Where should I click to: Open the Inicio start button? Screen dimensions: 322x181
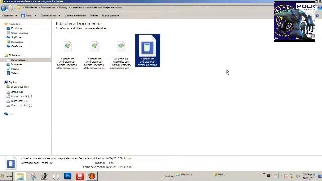pos(7,176)
